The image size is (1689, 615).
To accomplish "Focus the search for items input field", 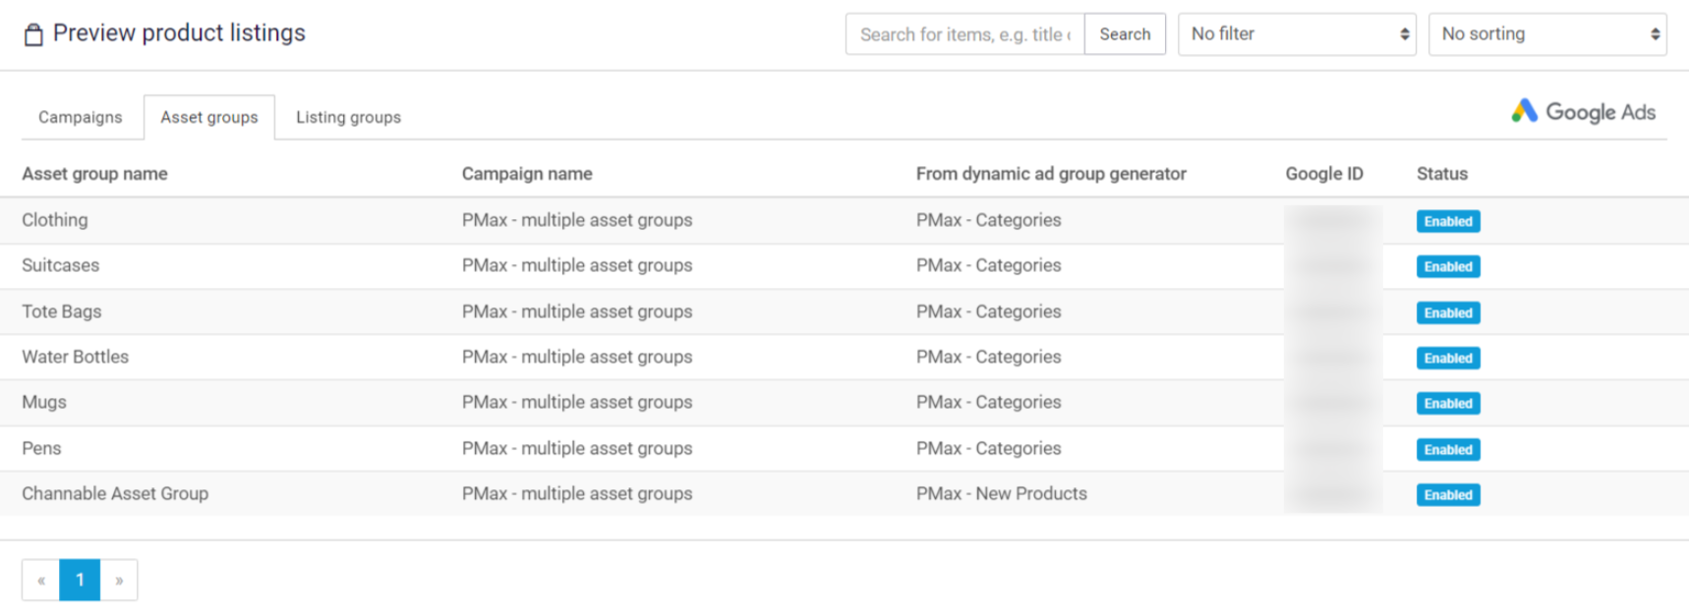I will click(x=964, y=34).
